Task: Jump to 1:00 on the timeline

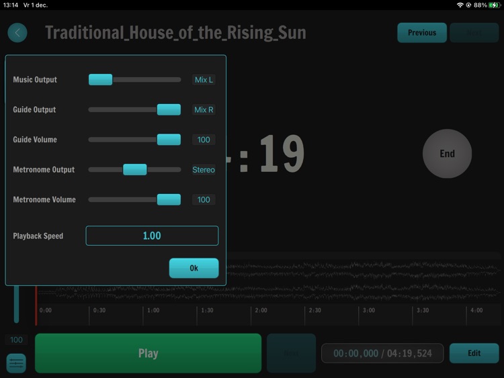Action: click(x=153, y=310)
